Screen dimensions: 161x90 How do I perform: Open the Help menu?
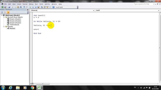[60, 4]
